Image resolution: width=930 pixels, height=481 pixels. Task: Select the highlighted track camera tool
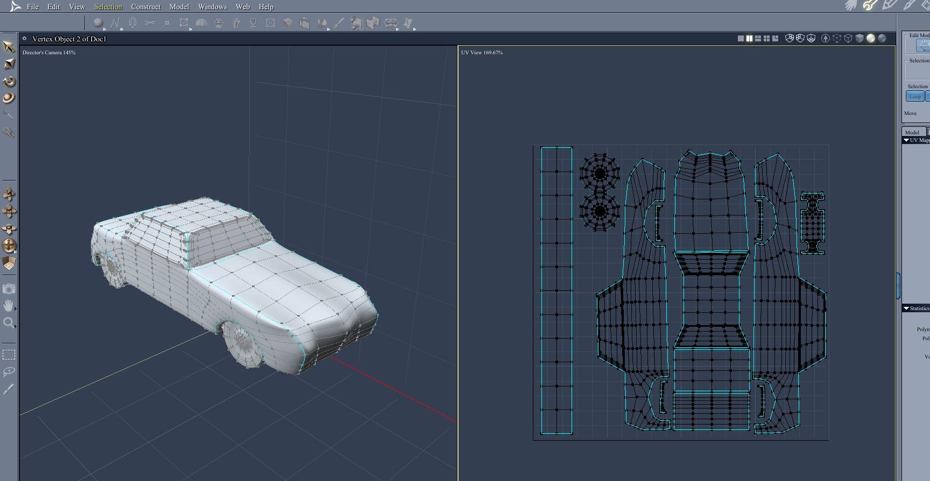(9, 246)
